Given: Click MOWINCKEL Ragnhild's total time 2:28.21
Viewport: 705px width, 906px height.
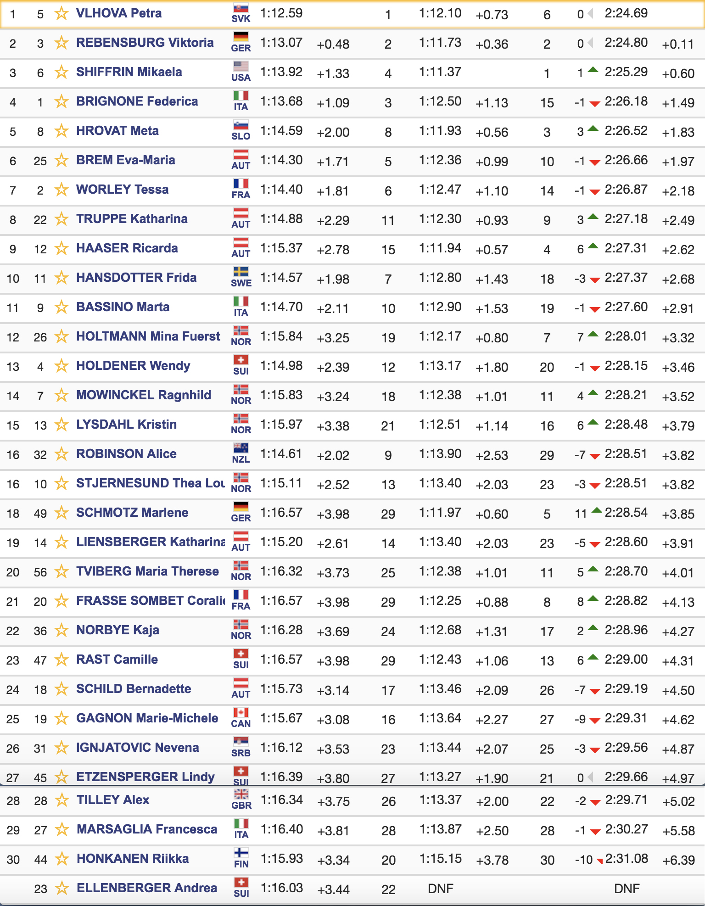Looking at the screenshot, I should click(x=626, y=395).
